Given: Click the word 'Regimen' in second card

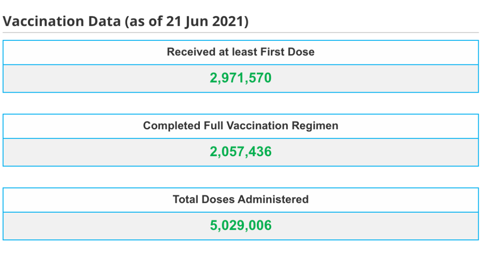Looking at the screenshot, I should coord(315,126).
